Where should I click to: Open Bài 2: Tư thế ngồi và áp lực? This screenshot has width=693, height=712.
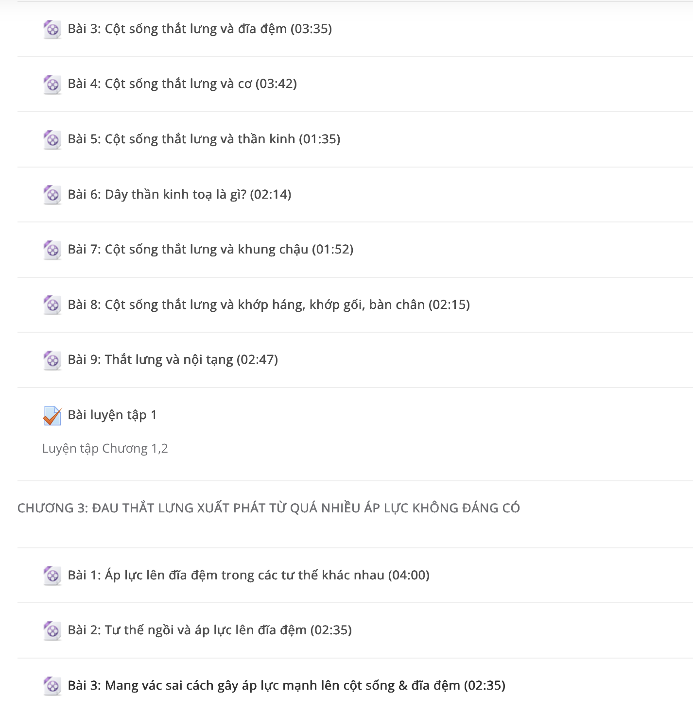[x=209, y=630]
